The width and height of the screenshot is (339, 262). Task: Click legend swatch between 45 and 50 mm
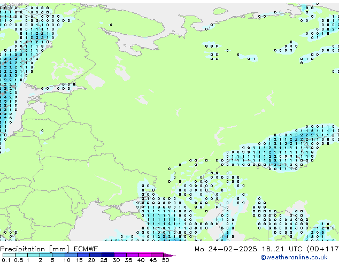point(157,255)
